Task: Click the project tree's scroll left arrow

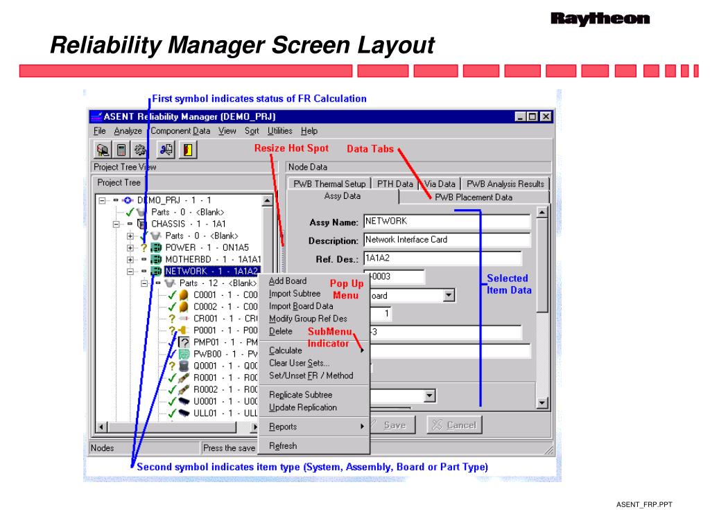Action: coord(101,427)
